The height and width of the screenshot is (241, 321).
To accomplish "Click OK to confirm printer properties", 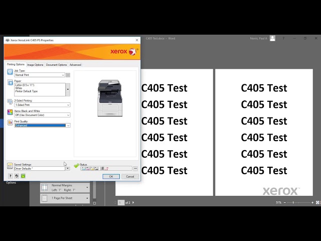I will [x=111, y=176].
